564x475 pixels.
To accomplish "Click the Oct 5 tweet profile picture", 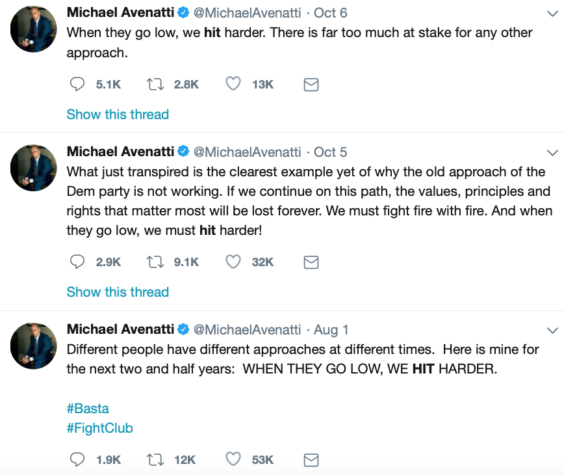I will [33, 168].
